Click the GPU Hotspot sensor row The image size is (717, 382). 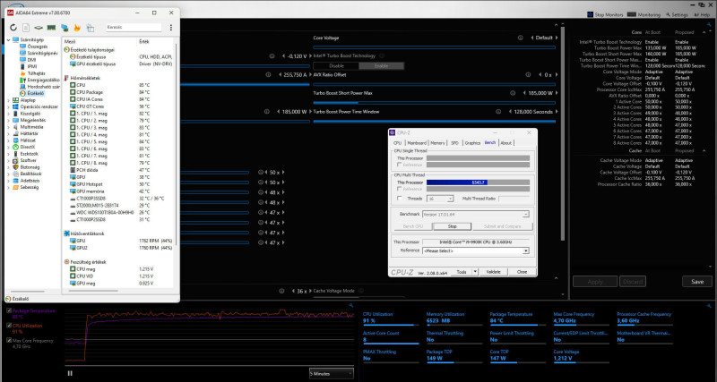tap(119, 184)
